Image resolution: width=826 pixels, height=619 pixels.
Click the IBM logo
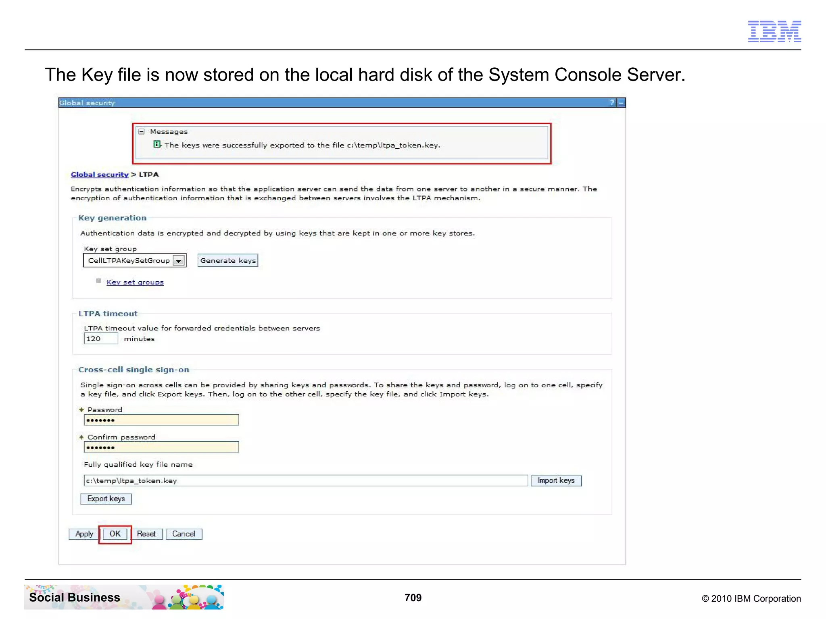pos(774,31)
